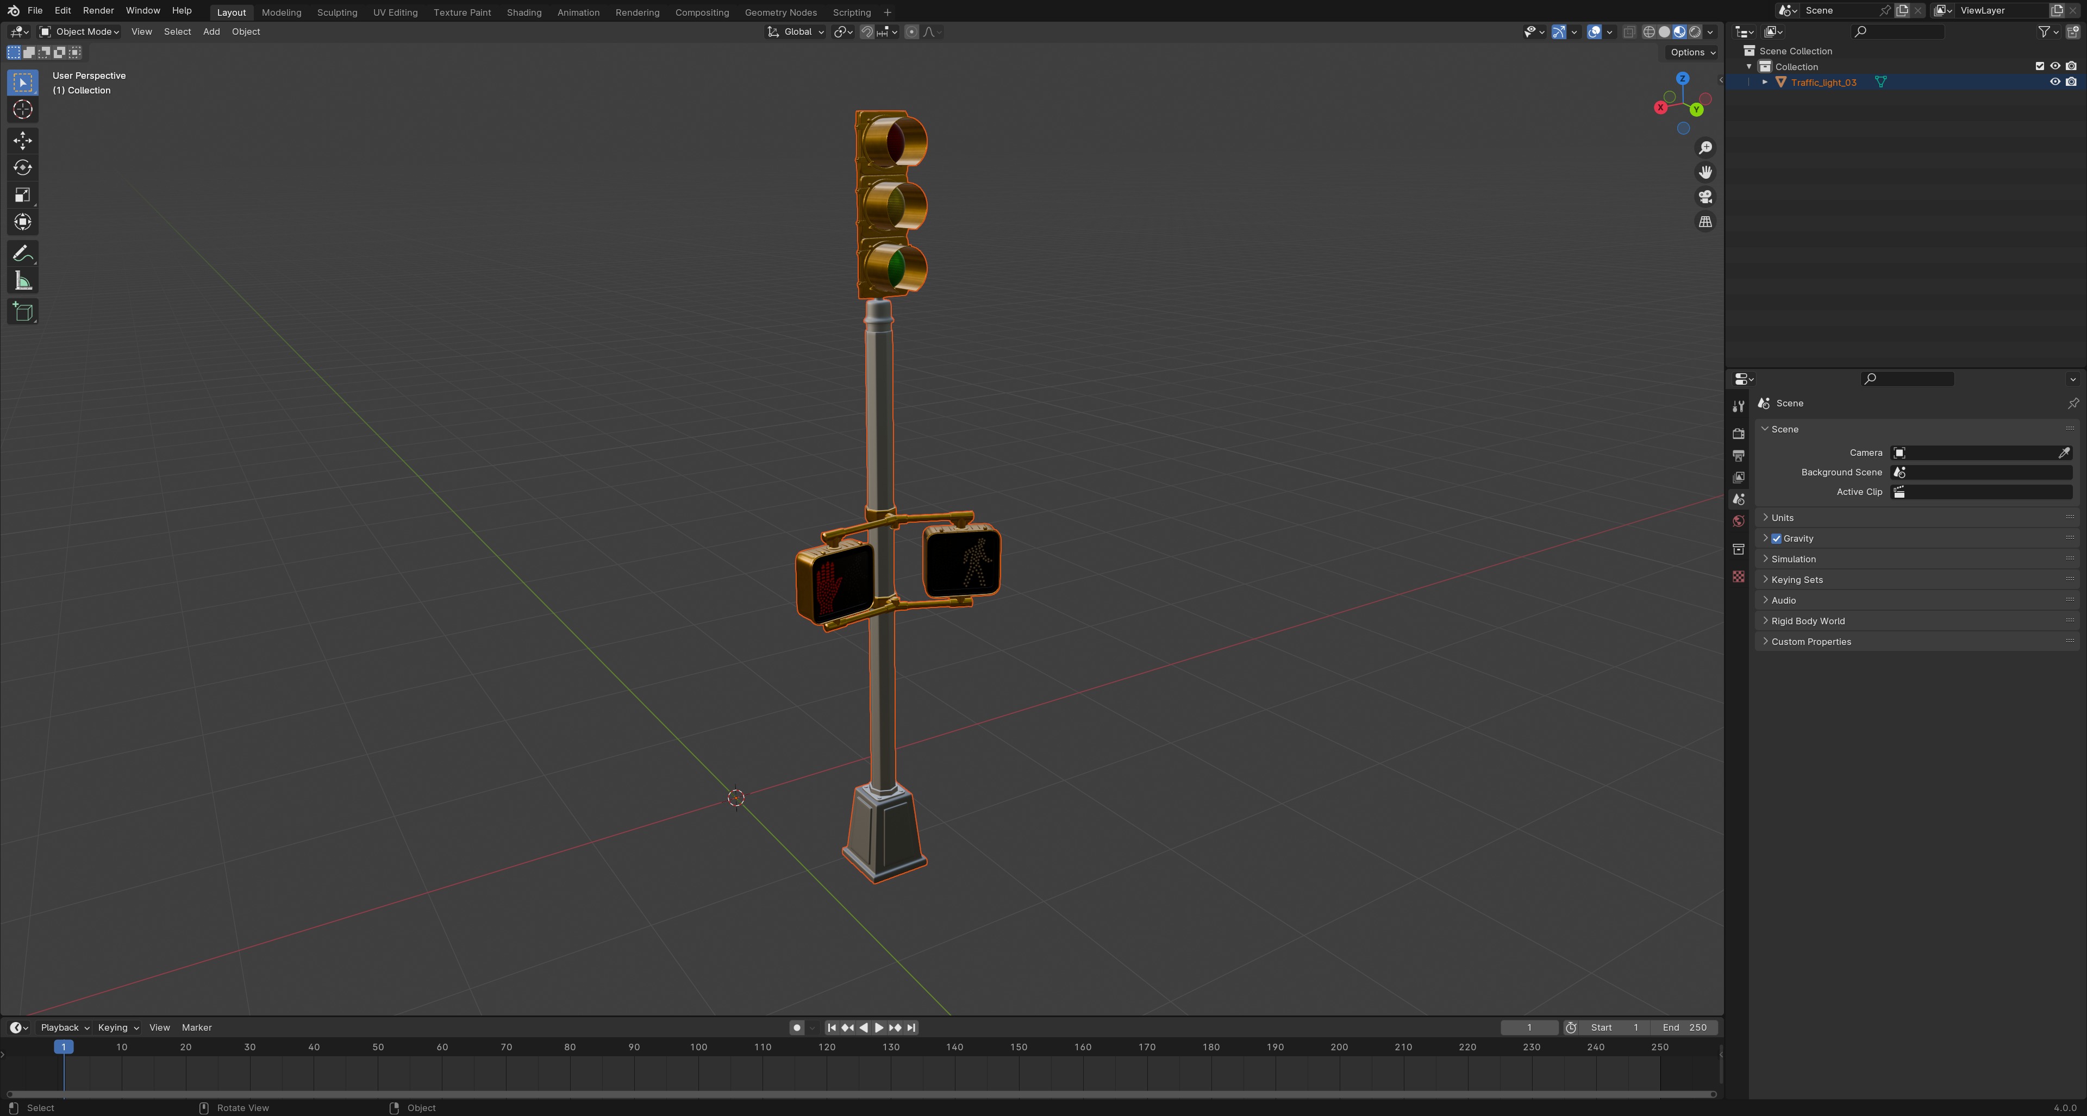Toggle snapping magnet button

click(x=867, y=32)
